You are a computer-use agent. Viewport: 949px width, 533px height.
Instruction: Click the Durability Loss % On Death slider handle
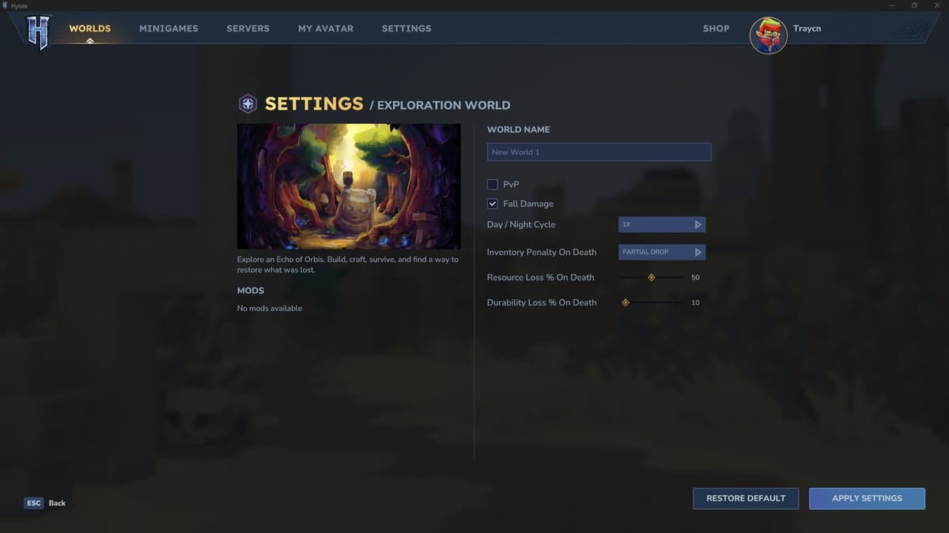pyautogui.click(x=626, y=302)
